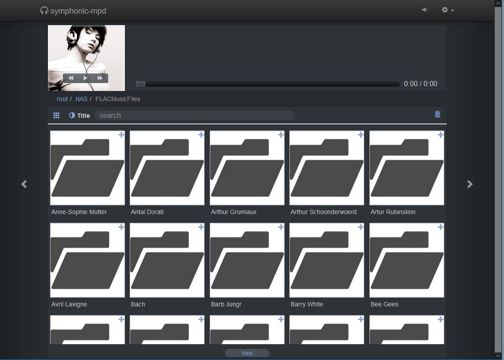Open the Bach folder thumbnail
The width and height of the screenshot is (504, 360).
167,261
